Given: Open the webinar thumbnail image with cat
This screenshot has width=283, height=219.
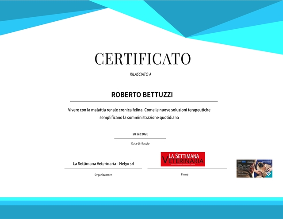Looking at the screenshot, I should pos(254,169).
